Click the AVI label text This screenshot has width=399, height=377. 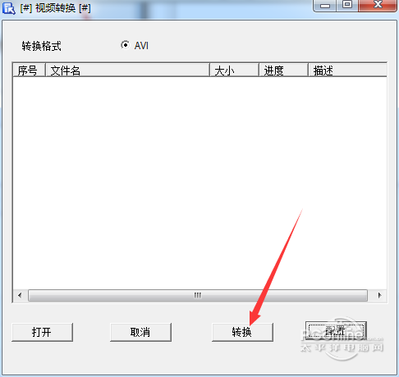(141, 46)
